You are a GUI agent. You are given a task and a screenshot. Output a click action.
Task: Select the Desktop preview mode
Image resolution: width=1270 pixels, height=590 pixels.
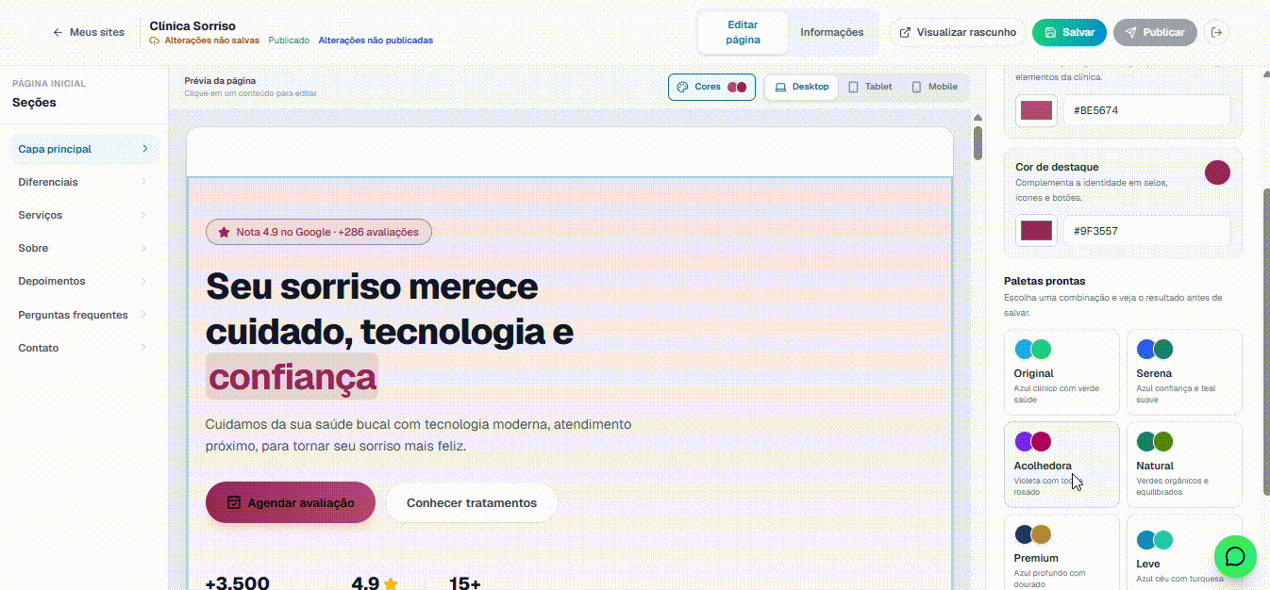click(x=801, y=87)
